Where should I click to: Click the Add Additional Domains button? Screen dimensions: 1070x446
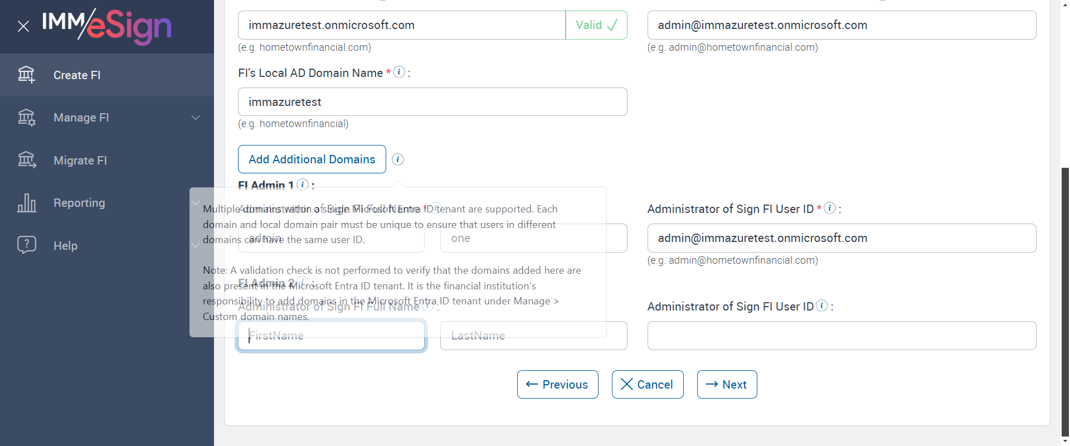[312, 159]
